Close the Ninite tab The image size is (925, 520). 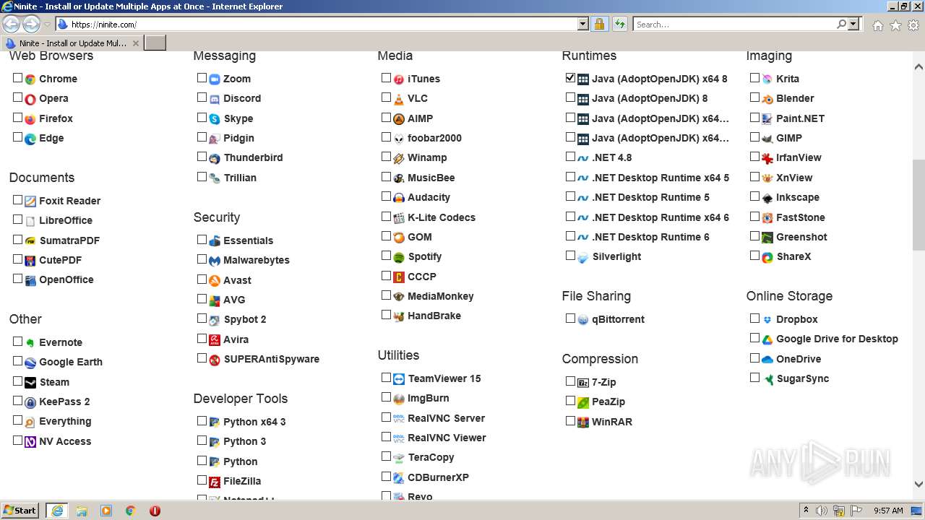(x=135, y=43)
